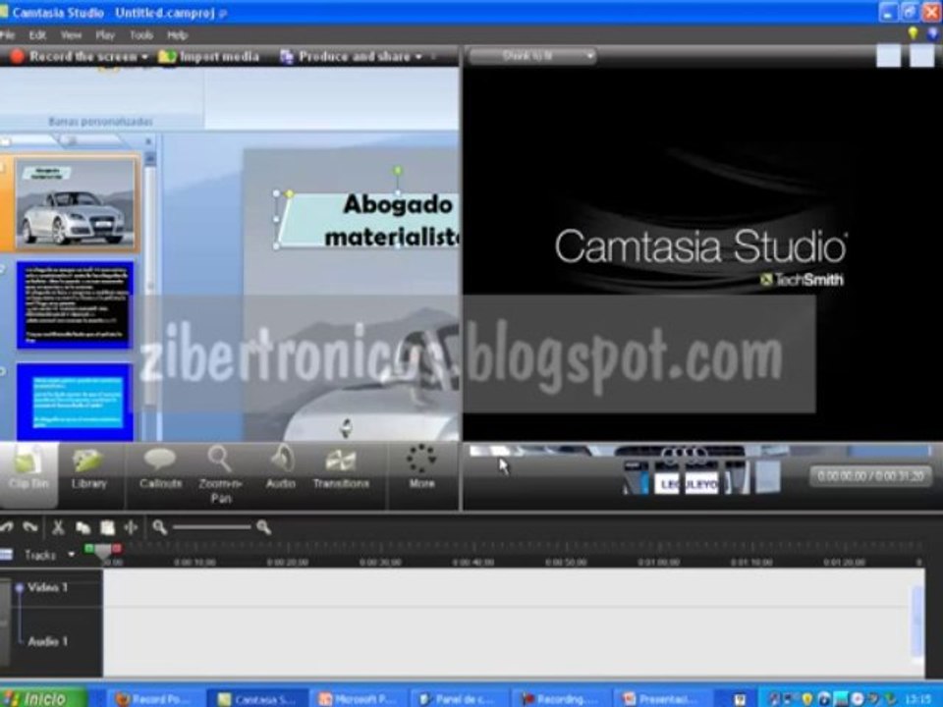Switch to Recording... taskbar item
Image resolution: width=943 pixels, height=707 pixels.
[x=561, y=698]
